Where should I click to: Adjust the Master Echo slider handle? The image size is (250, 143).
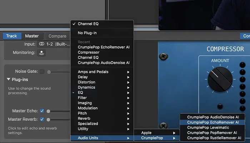tap(48, 111)
